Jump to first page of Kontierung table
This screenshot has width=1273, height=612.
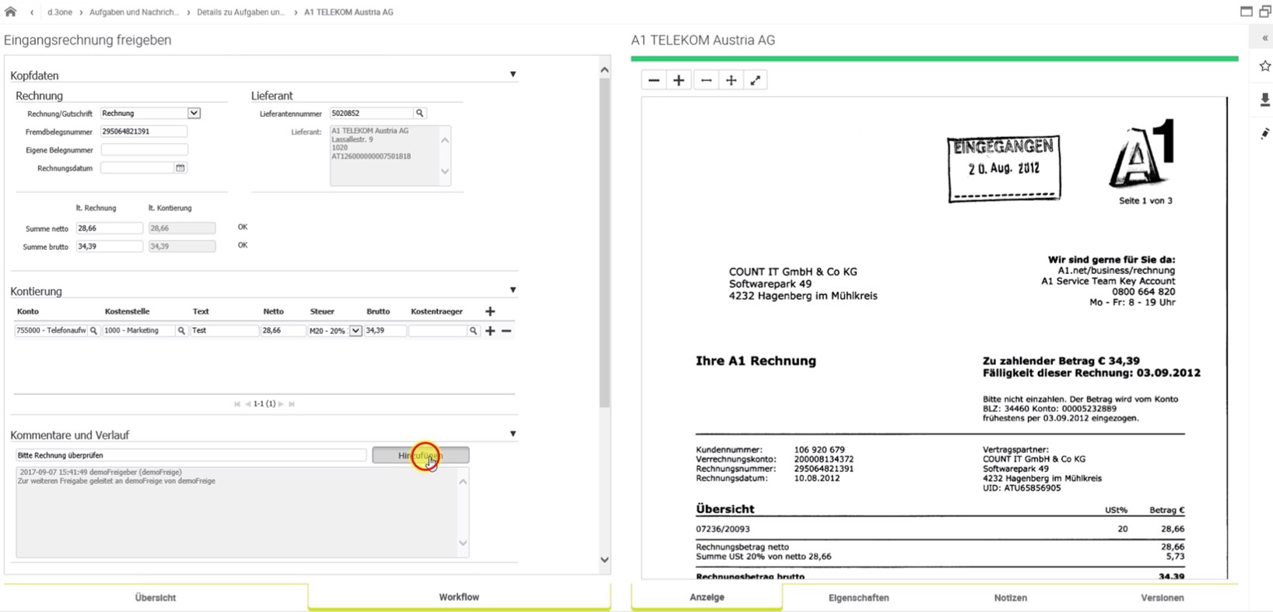click(237, 404)
